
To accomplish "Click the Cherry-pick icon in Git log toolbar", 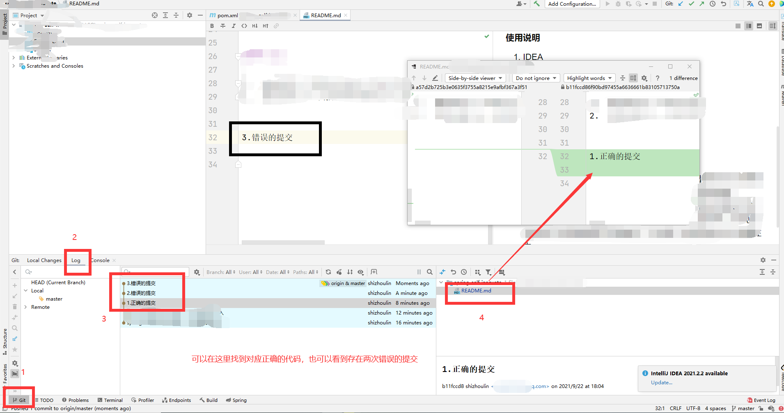I will (x=339, y=272).
